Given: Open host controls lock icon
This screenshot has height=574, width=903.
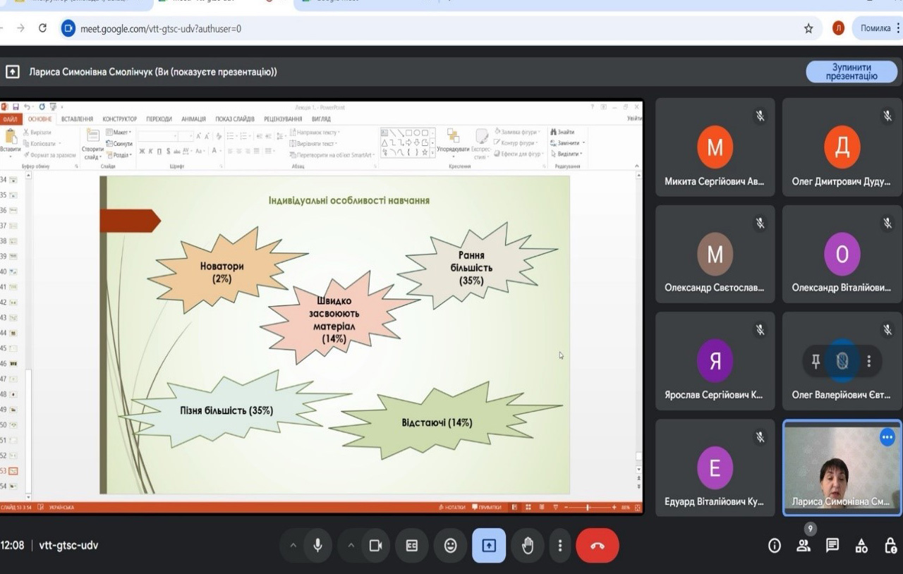Looking at the screenshot, I should click(x=890, y=545).
